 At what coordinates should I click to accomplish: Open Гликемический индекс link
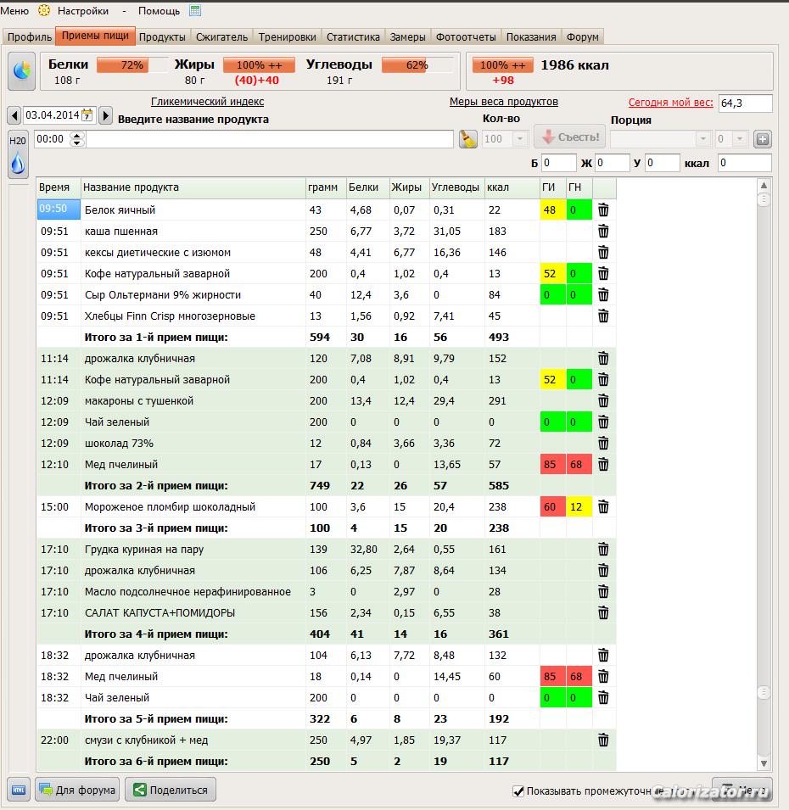point(207,102)
